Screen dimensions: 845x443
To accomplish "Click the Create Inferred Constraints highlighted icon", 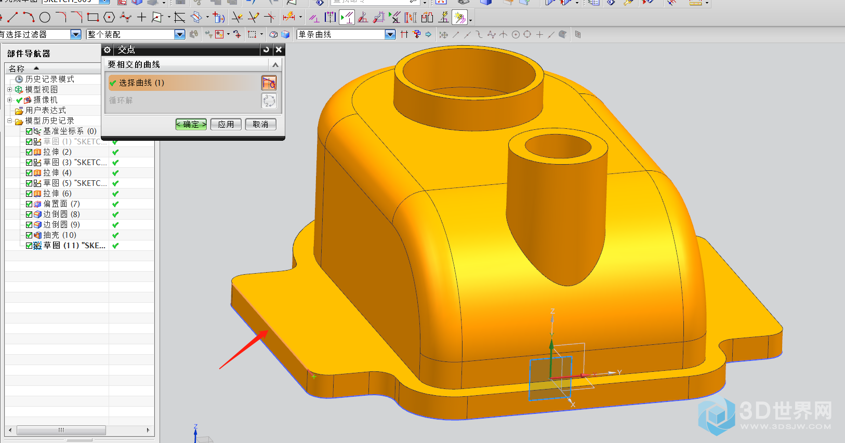I will [x=459, y=18].
